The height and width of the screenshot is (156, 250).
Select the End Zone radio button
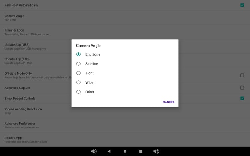(x=78, y=54)
